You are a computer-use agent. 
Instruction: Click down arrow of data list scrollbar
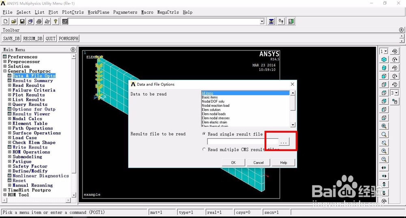click(x=293, y=125)
